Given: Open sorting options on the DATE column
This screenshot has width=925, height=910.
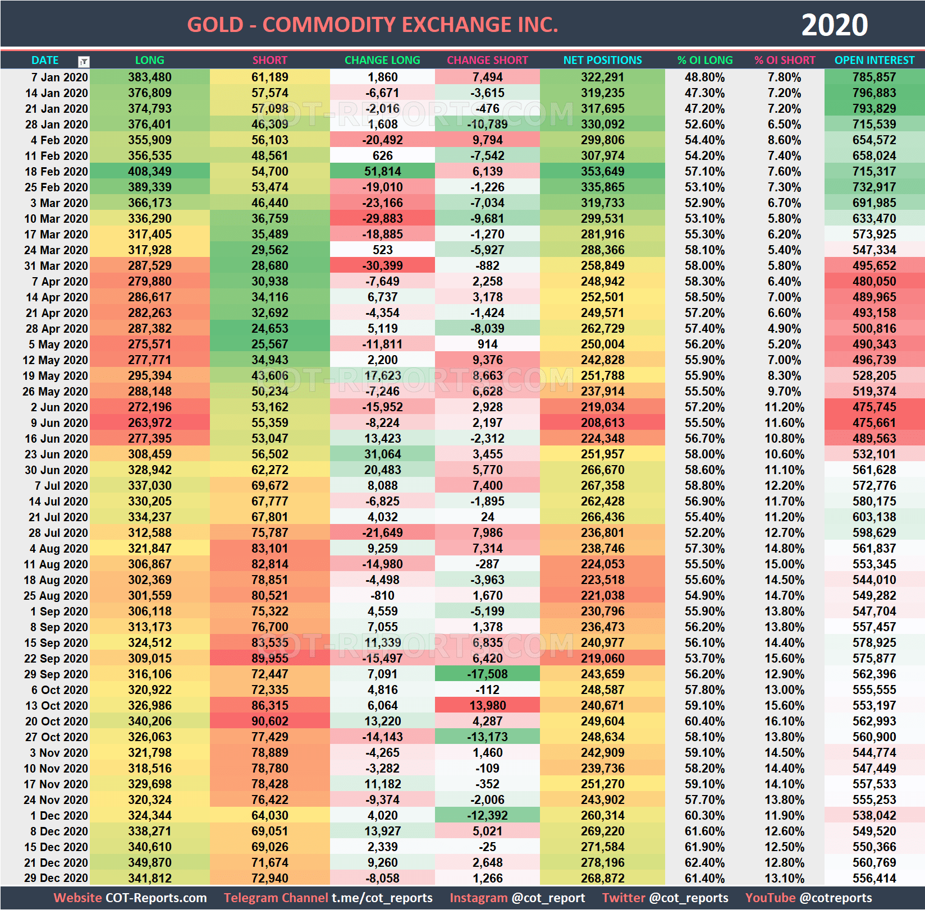Looking at the screenshot, I should click(x=84, y=60).
